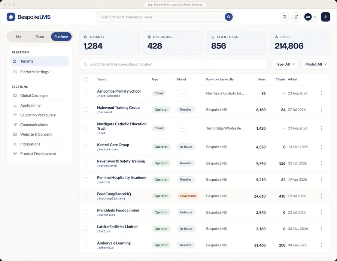Check the FoodComplianceHQ row checkbox
Screen dimensions: 337x261
[86, 196]
